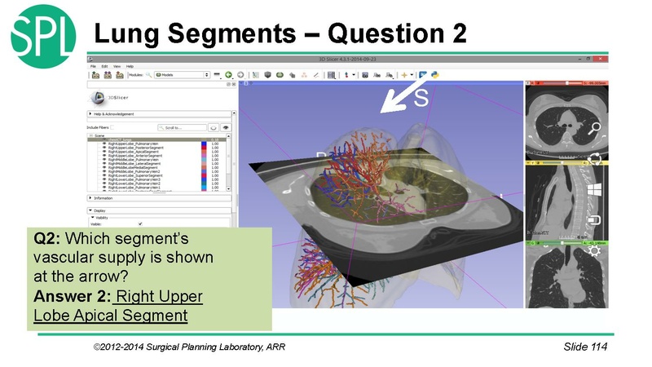This screenshot has width=652, height=367.
Task: Open the Transforms module toolbar icon
Action: click(292, 75)
